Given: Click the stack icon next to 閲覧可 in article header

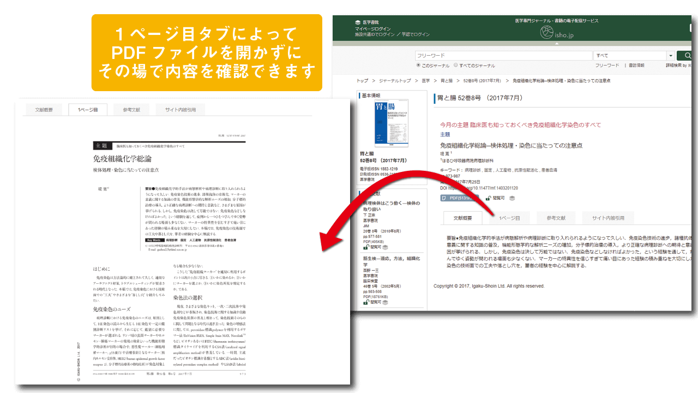Looking at the screenshot, I should (x=512, y=198).
